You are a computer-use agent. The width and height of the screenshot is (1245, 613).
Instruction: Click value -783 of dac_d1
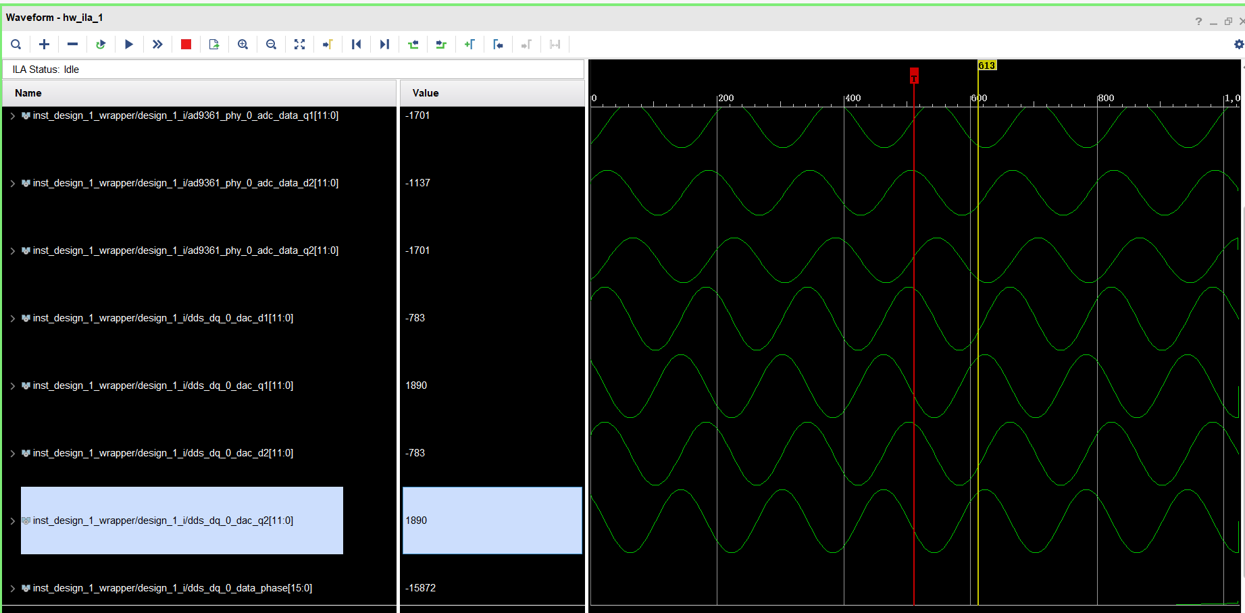click(x=415, y=318)
